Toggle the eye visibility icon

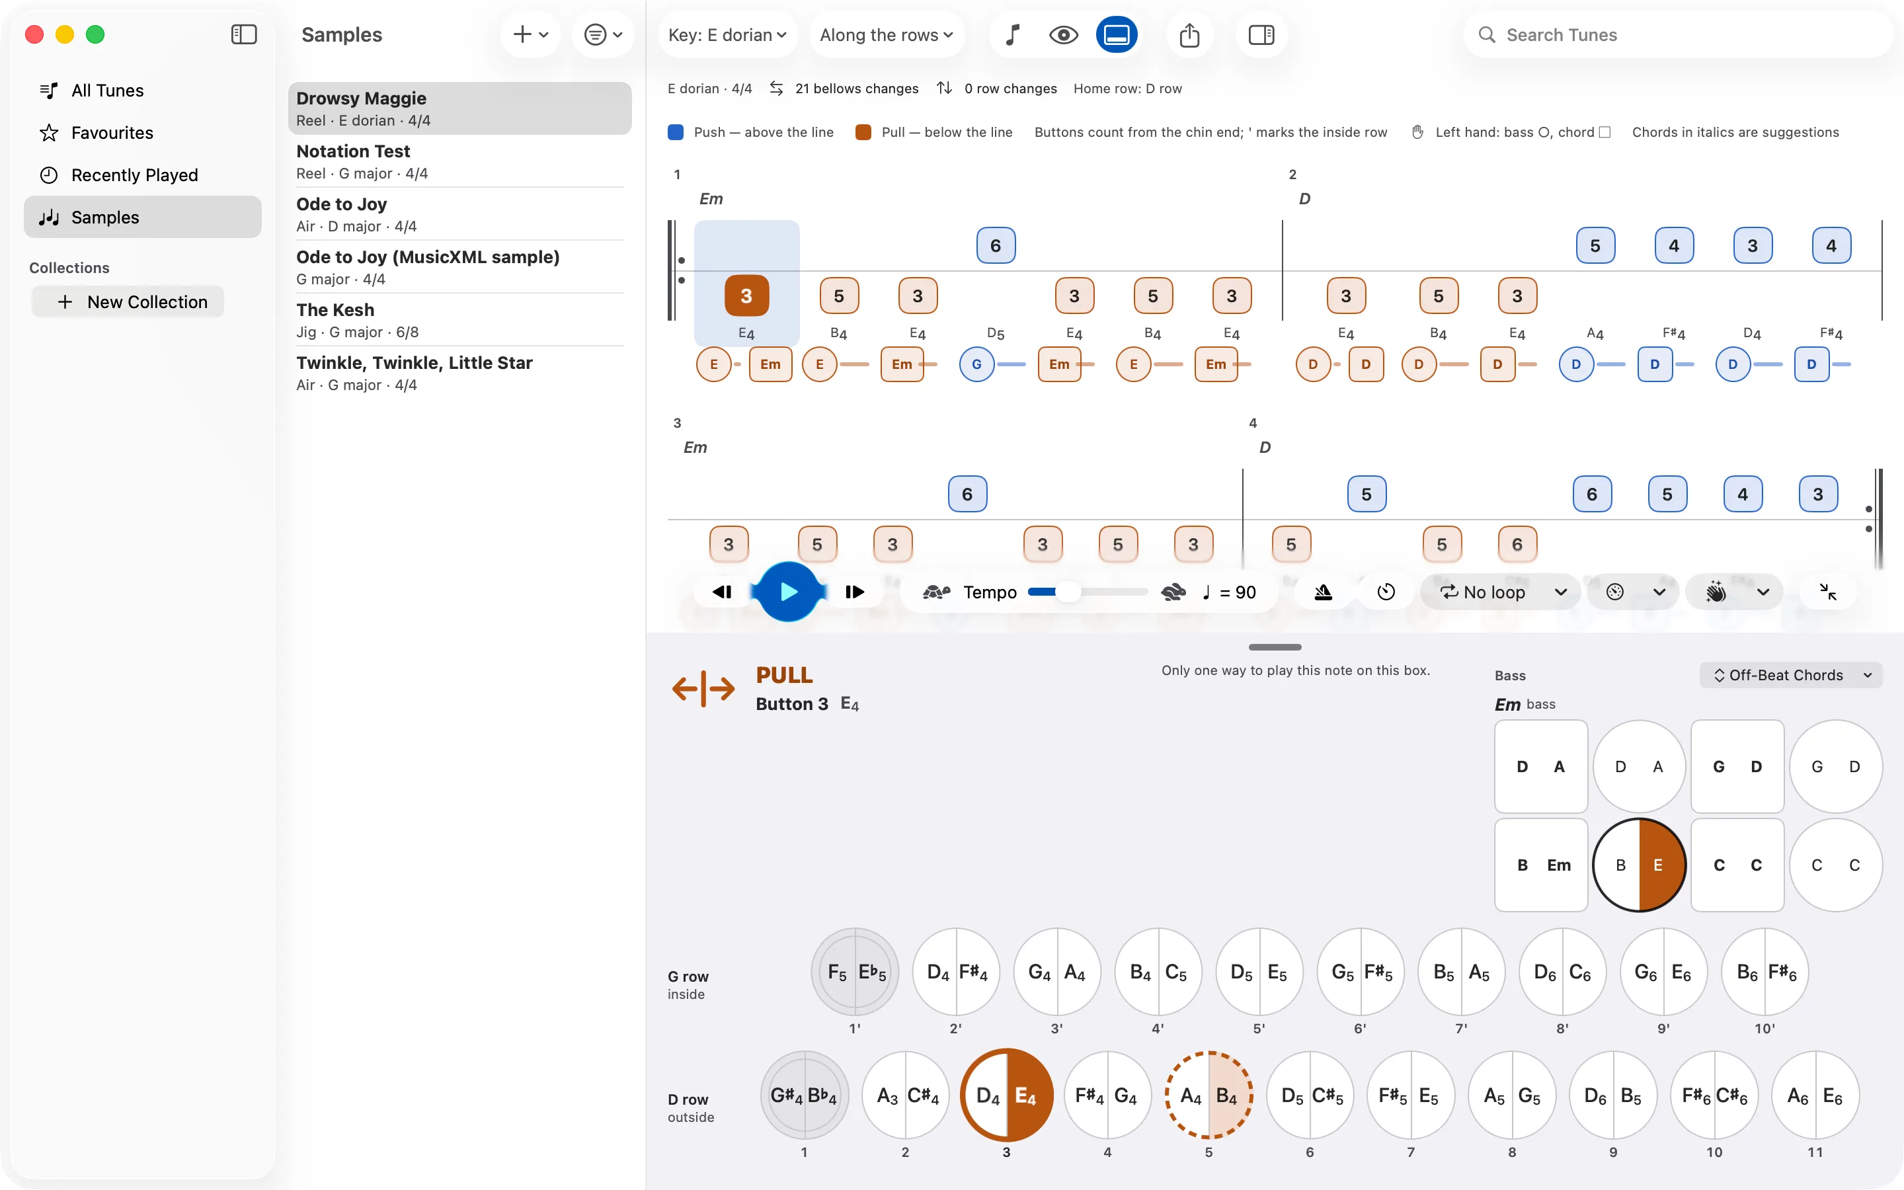1064,34
